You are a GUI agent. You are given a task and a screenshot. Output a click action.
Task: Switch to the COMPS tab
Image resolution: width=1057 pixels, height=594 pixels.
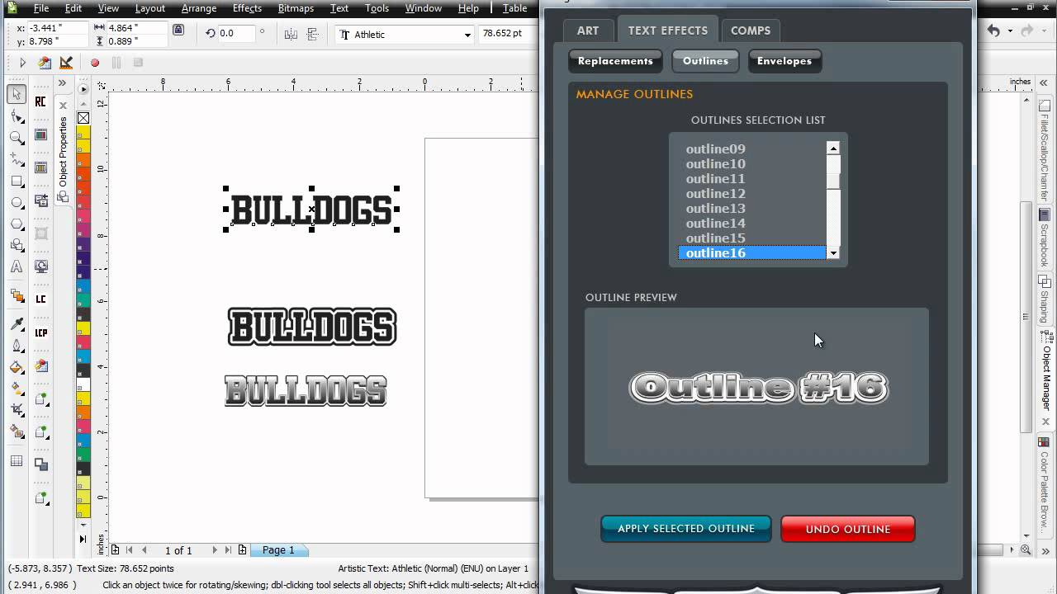click(x=750, y=30)
